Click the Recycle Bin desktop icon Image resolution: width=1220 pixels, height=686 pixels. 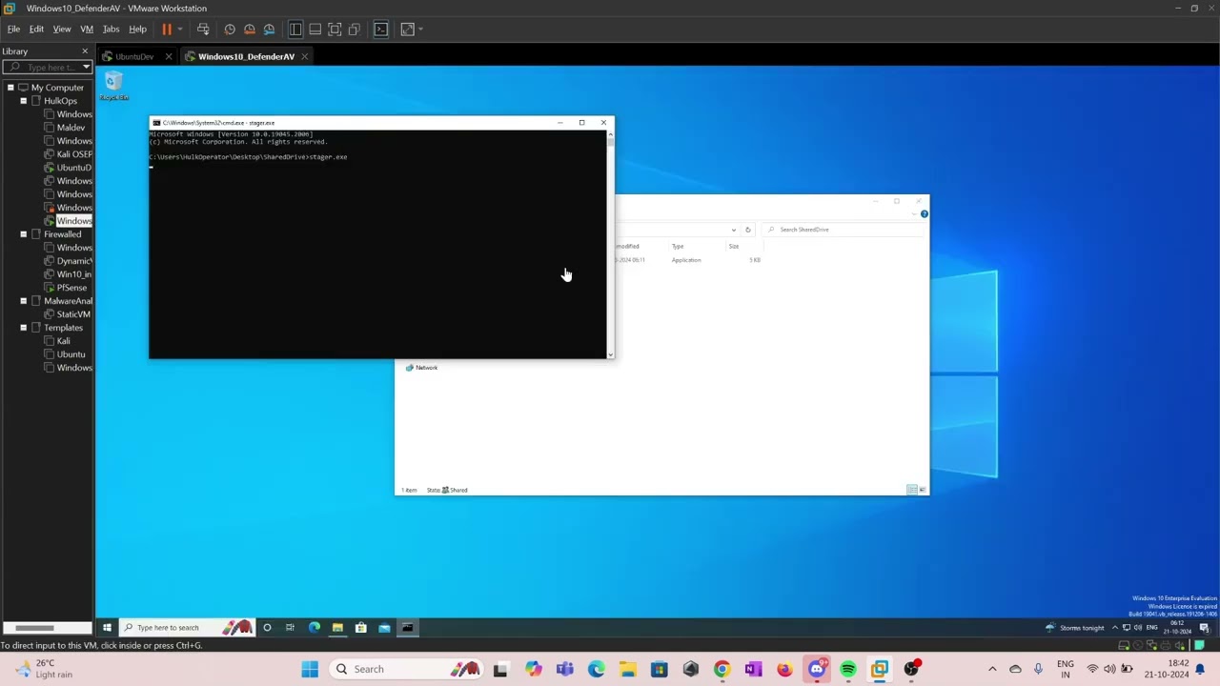pos(113,85)
